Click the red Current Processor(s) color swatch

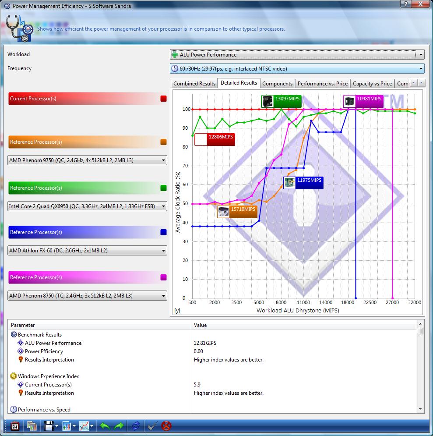pyautogui.click(x=164, y=99)
